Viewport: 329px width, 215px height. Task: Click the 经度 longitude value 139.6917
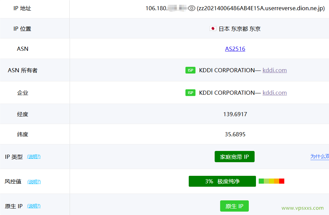tap(235, 114)
